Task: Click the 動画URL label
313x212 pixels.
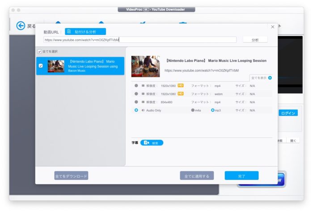Action: [x=53, y=32]
